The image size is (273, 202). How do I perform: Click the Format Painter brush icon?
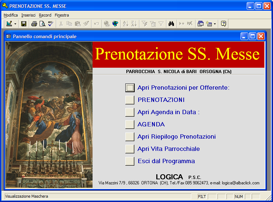tap(86, 23)
